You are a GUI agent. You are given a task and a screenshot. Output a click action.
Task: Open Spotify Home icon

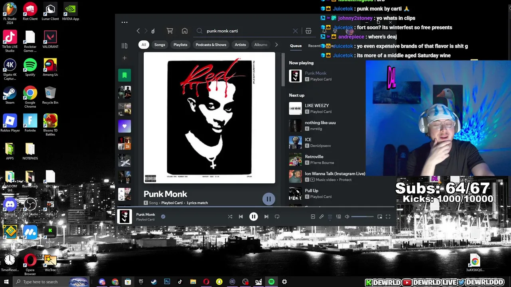point(184,31)
